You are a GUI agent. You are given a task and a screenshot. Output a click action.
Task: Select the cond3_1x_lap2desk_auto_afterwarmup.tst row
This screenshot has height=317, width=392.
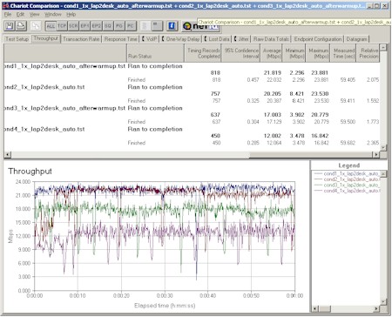[x=192, y=108]
